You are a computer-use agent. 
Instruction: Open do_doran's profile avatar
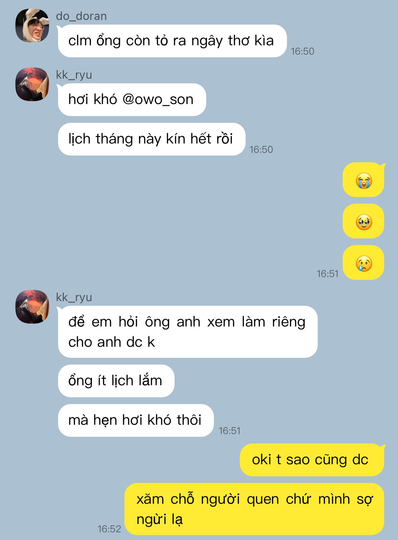(x=32, y=25)
